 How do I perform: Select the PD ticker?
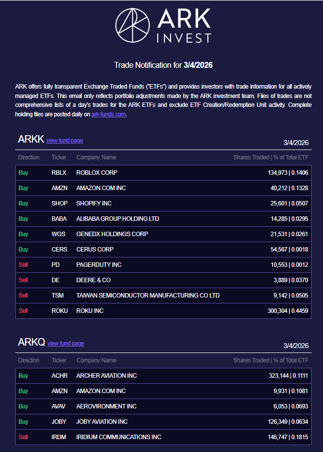click(55, 265)
